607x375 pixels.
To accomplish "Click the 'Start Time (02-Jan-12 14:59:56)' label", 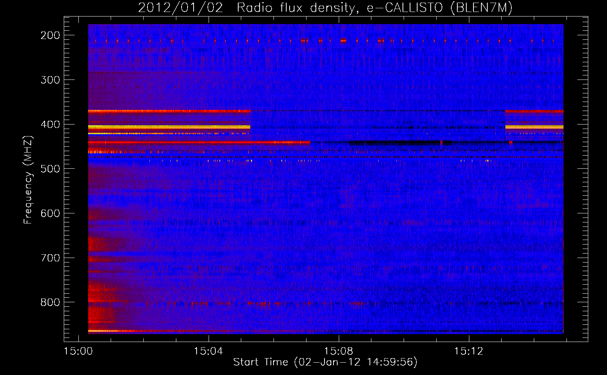I will click(325, 362).
